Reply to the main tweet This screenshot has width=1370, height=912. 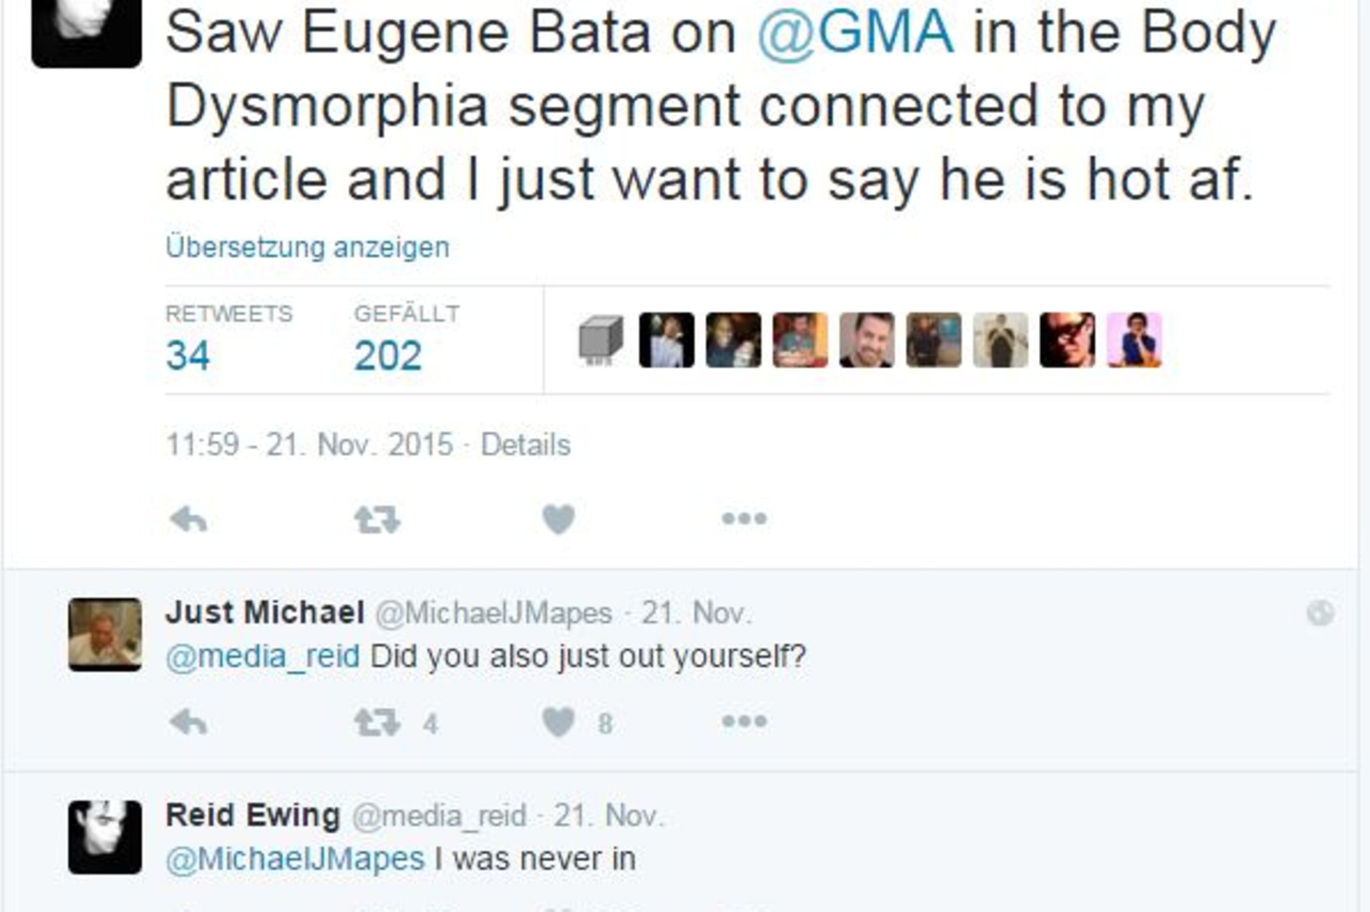coord(189,520)
